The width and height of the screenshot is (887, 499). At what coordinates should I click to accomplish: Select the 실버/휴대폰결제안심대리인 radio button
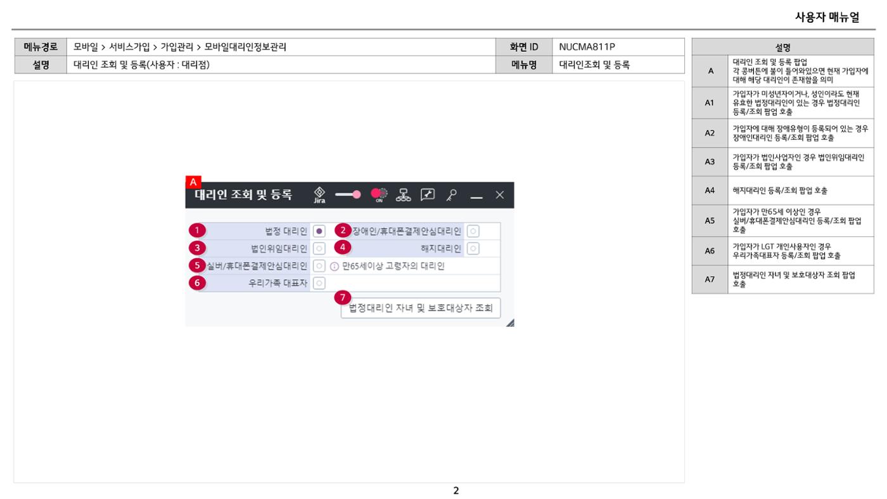(x=320, y=266)
